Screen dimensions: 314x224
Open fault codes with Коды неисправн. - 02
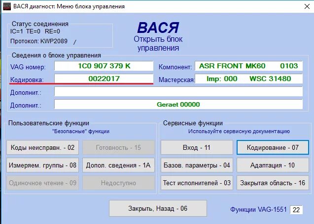pos(43,147)
